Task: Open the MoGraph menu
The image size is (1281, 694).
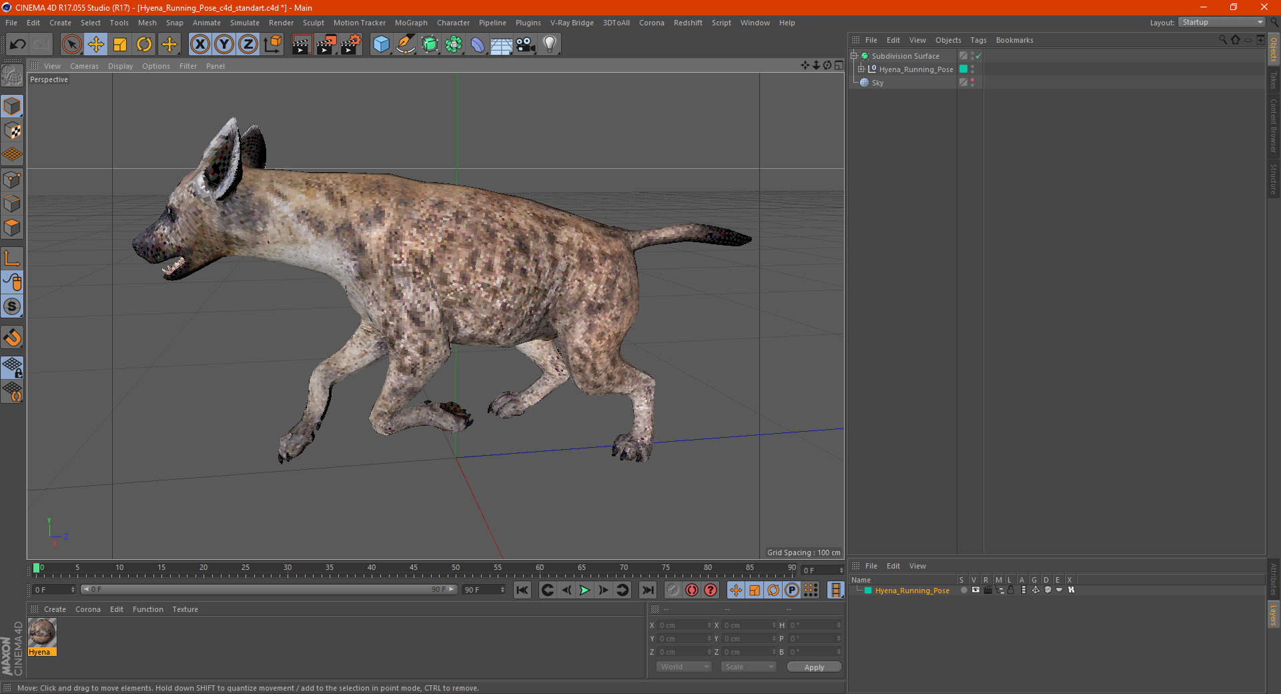Action: click(x=411, y=23)
